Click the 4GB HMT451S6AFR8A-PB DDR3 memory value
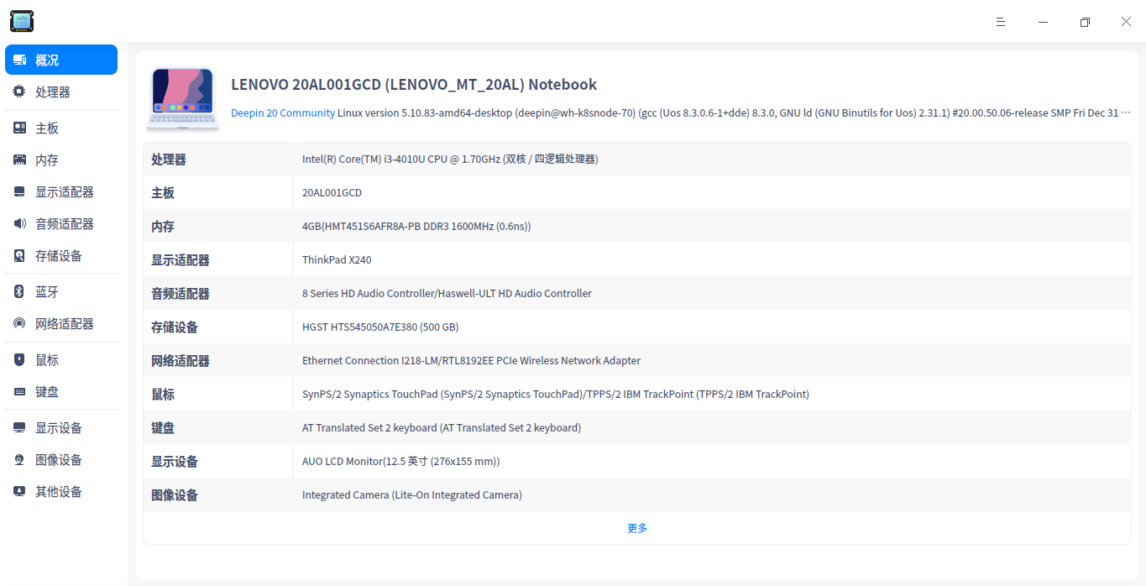 pyautogui.click(x=416, y=226)
